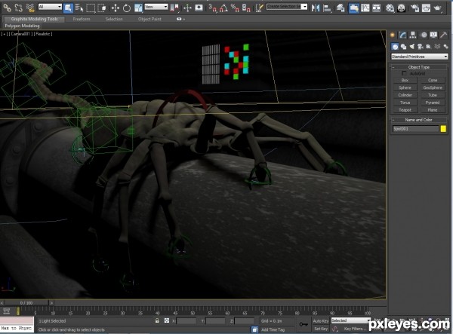Toggle the Angle Snap button

click(223, 8)
